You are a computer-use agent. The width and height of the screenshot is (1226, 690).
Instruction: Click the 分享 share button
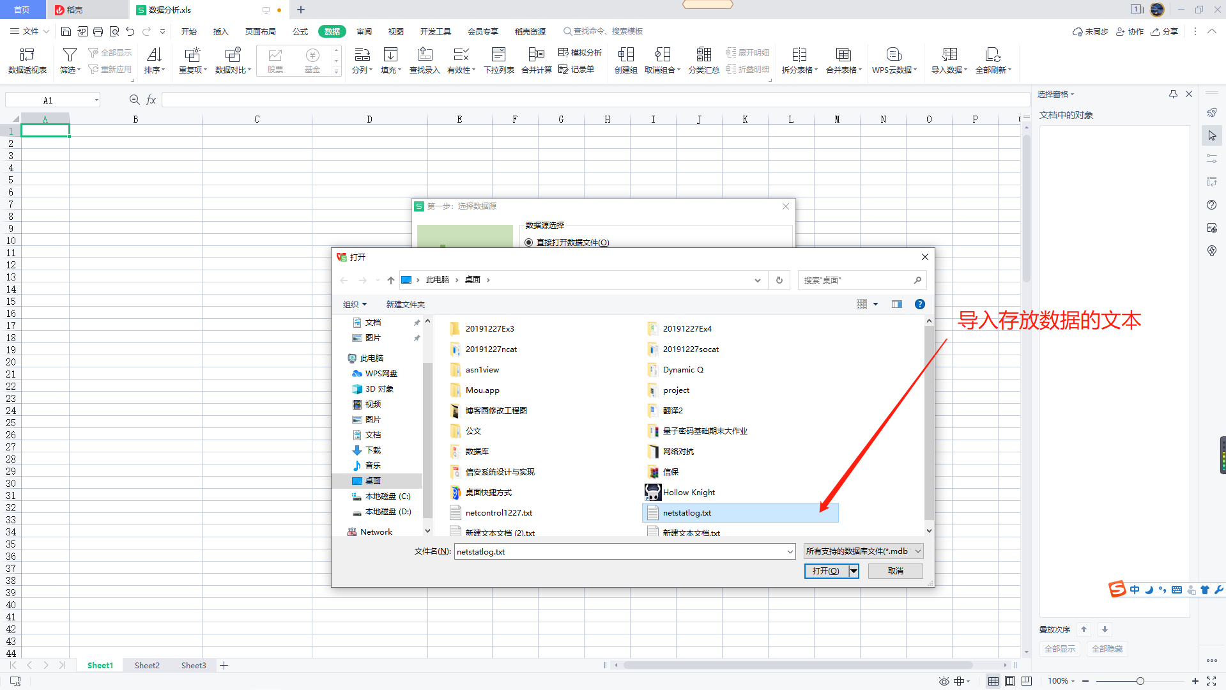pos(1164,31)
